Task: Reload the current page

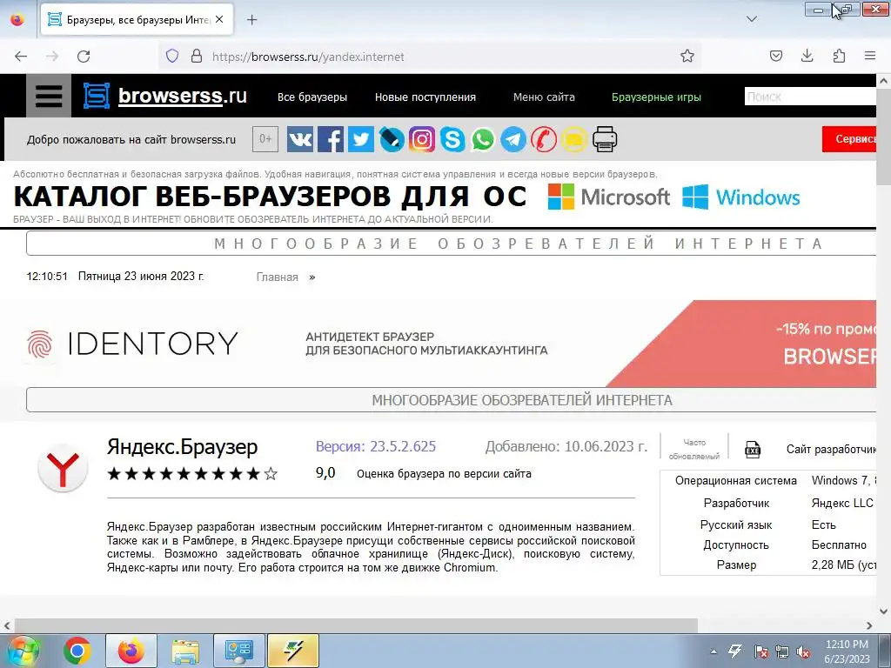Action: tap(84, 57)
